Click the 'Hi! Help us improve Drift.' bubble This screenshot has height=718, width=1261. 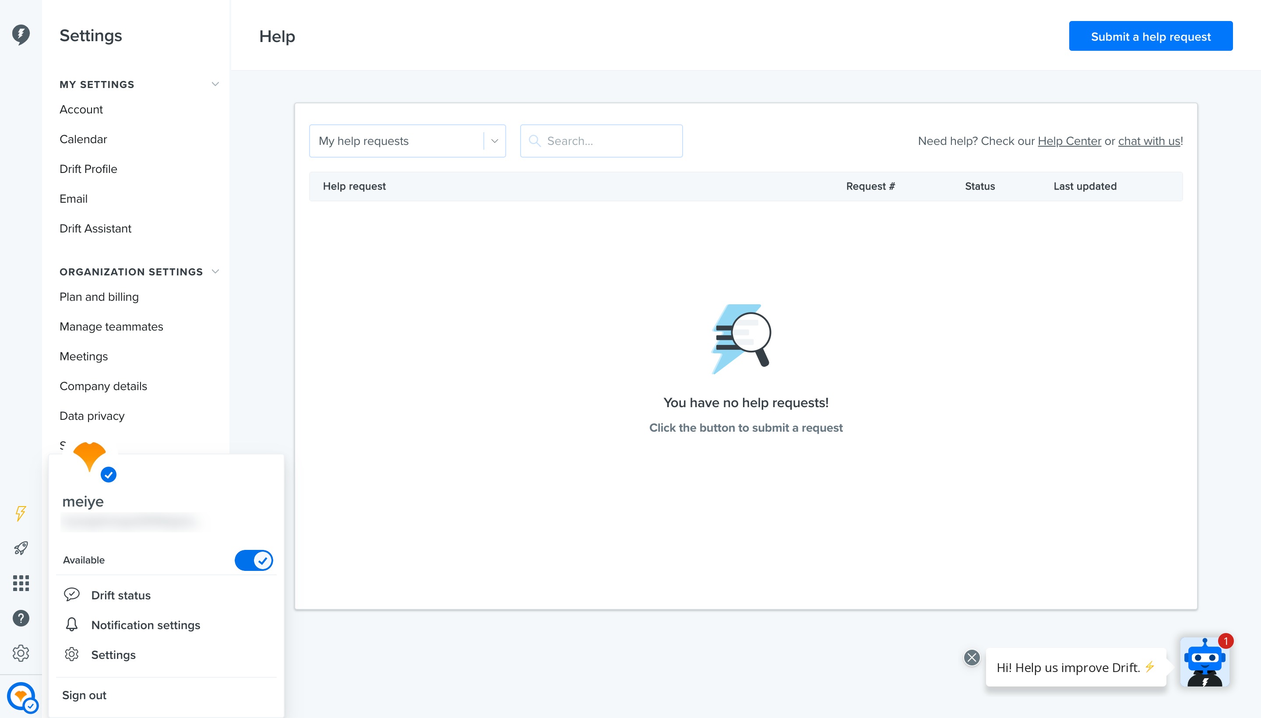(1076, 667)
